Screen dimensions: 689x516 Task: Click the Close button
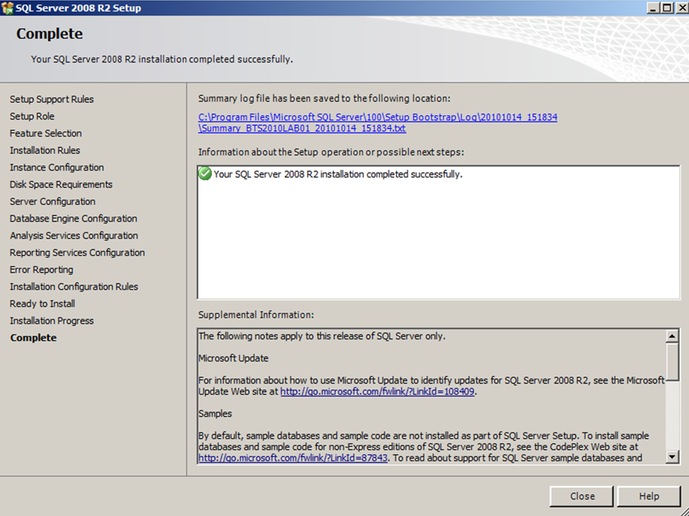(581, 496)
